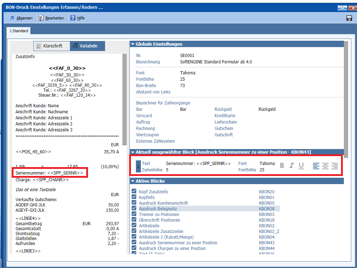
Task: Open the Hilfe help menu
Action: click(77, 18)
